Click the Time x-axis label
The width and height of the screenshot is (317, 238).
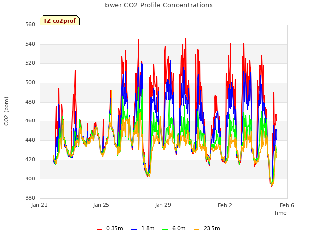coord(280,213)
